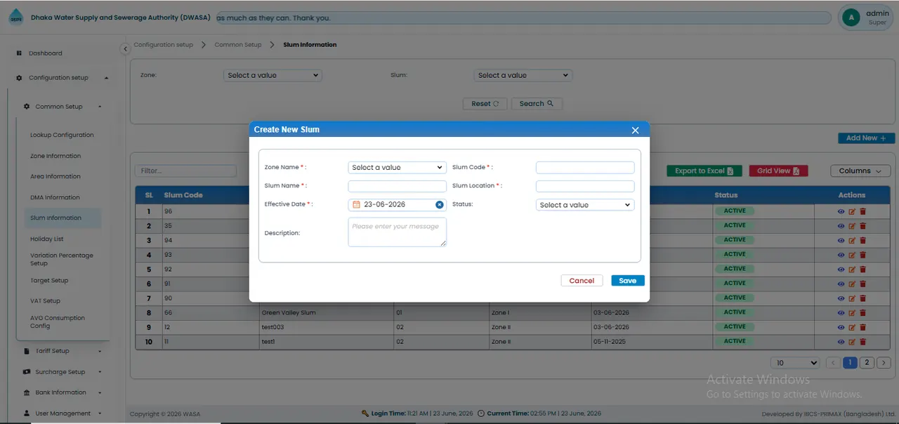The height and width of the screenshot is (424, 899).
Task: Save the new slum
Action: pyautogui.click(x=628, y=281)
